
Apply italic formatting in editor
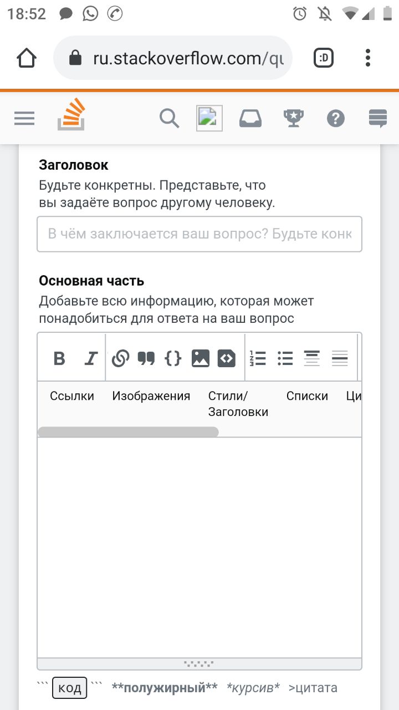90,358
